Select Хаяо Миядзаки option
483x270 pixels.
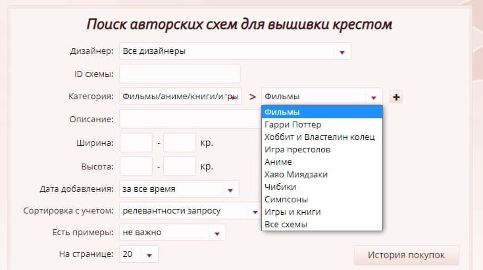(295, 174)
